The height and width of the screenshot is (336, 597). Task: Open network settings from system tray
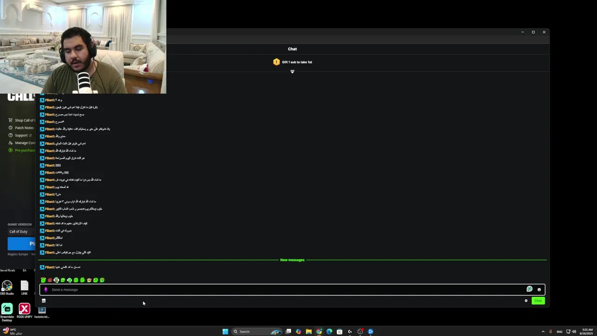(568, 331)
